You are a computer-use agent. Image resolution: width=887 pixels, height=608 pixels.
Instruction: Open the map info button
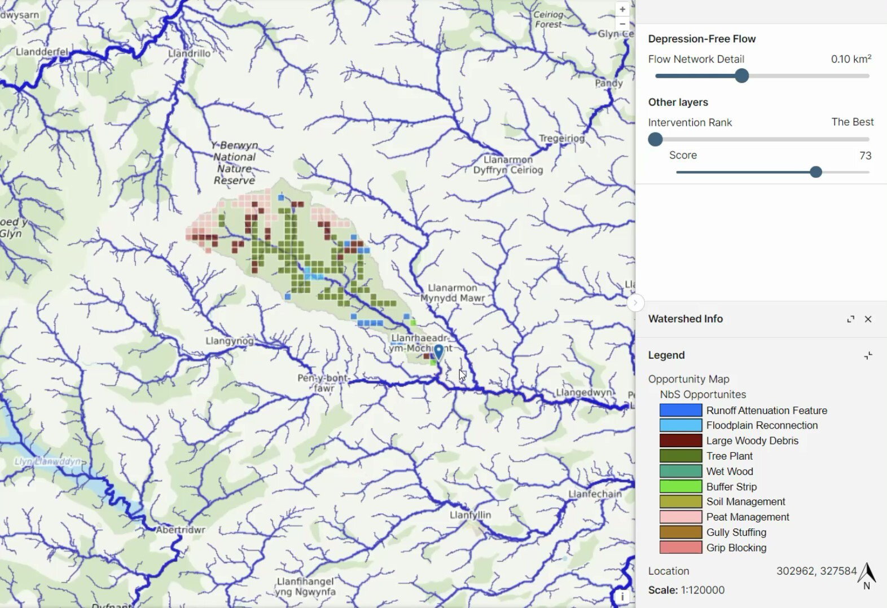622,596
